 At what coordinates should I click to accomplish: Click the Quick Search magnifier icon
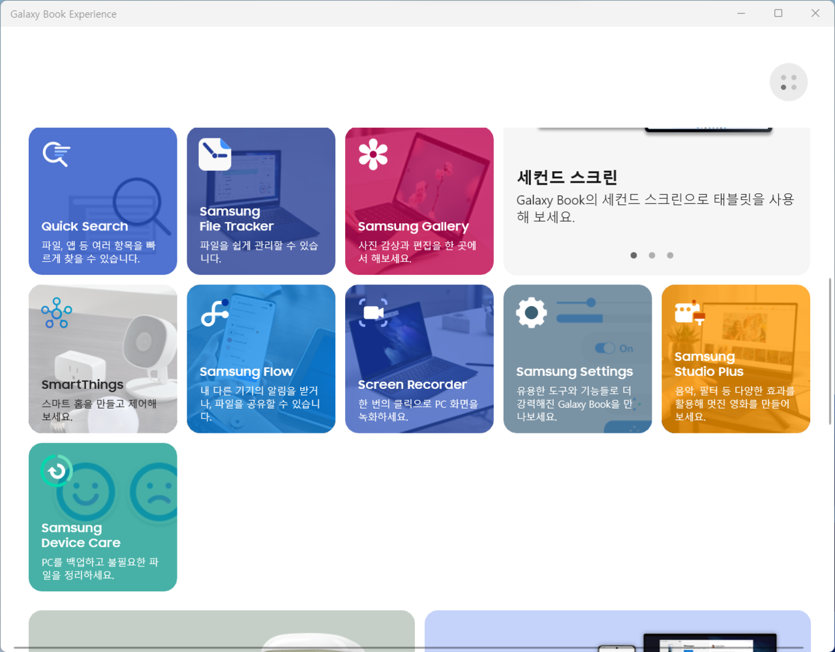click(x=56, y=155)
